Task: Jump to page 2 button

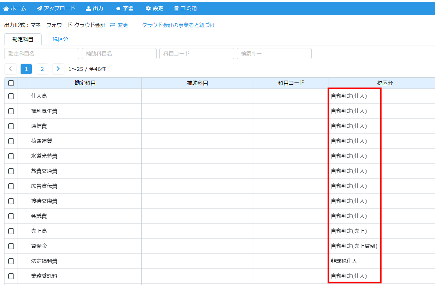Action: (42, 69)
